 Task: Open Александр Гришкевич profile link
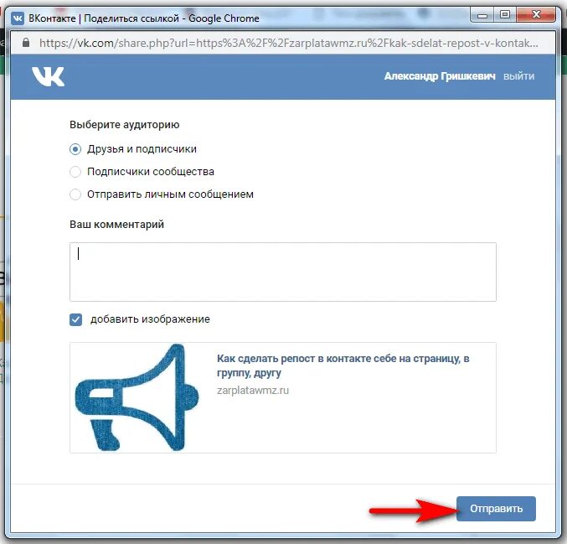pyautogui.click(x=440, y=76)
